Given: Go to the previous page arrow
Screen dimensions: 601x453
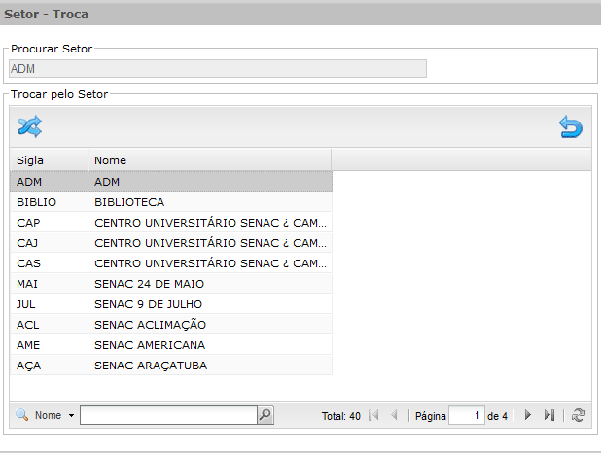Looking at the screenshot, I should (x=394, y=415).
